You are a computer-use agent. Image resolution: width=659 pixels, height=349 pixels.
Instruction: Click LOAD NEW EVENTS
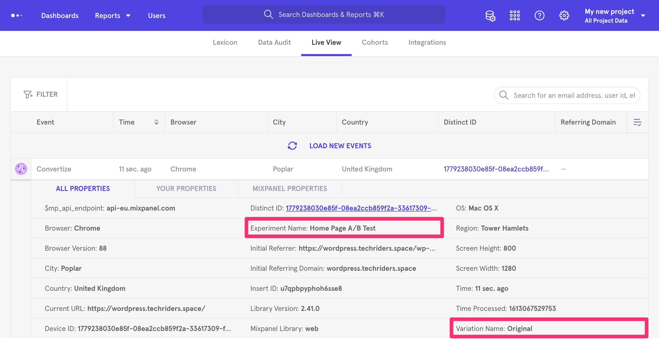340,146
